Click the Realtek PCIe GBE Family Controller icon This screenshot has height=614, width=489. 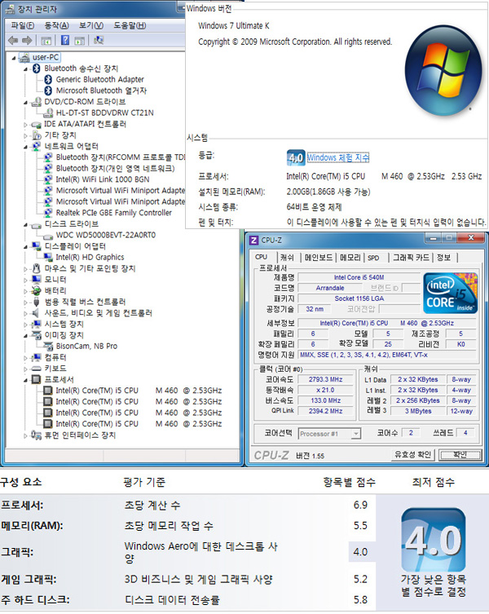click(48, 213)
